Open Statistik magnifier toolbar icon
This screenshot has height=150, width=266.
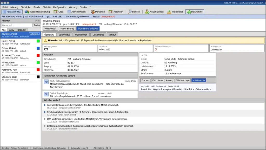point(130,12)
